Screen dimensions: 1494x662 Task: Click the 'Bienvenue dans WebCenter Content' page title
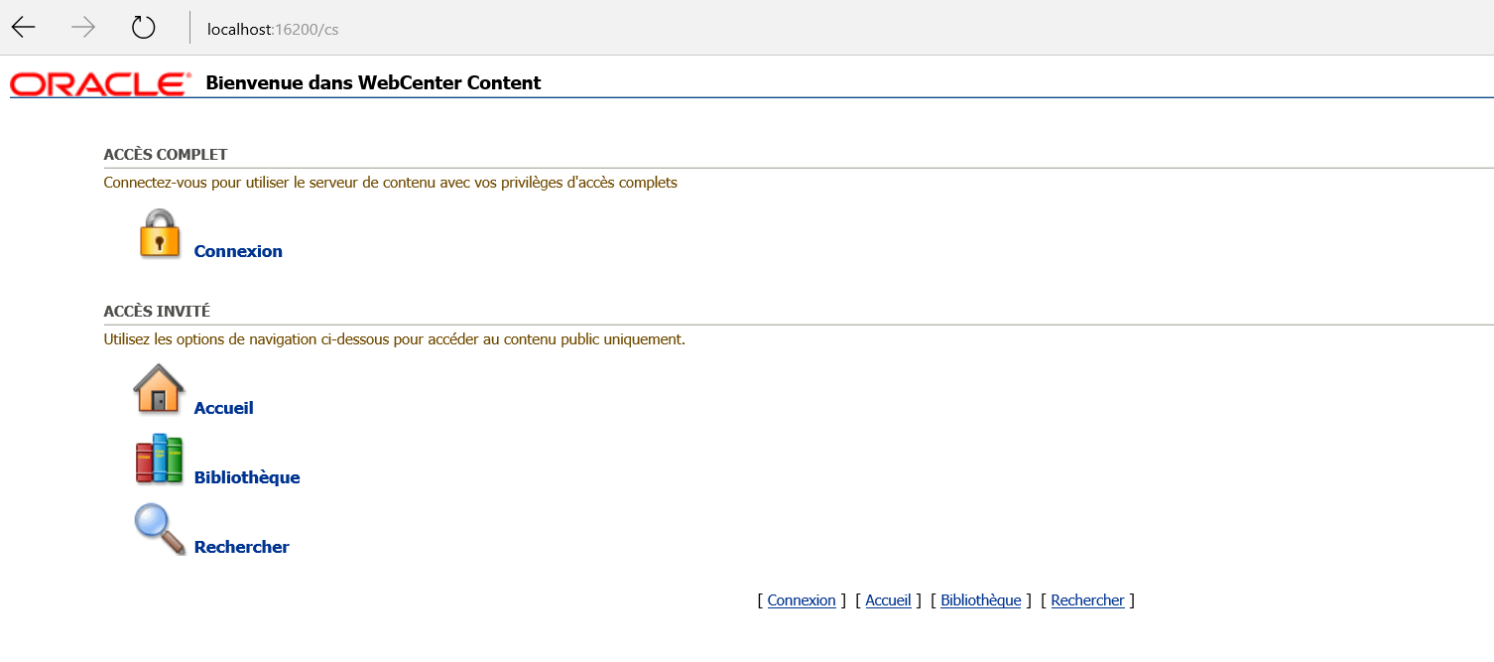[373, 83]
